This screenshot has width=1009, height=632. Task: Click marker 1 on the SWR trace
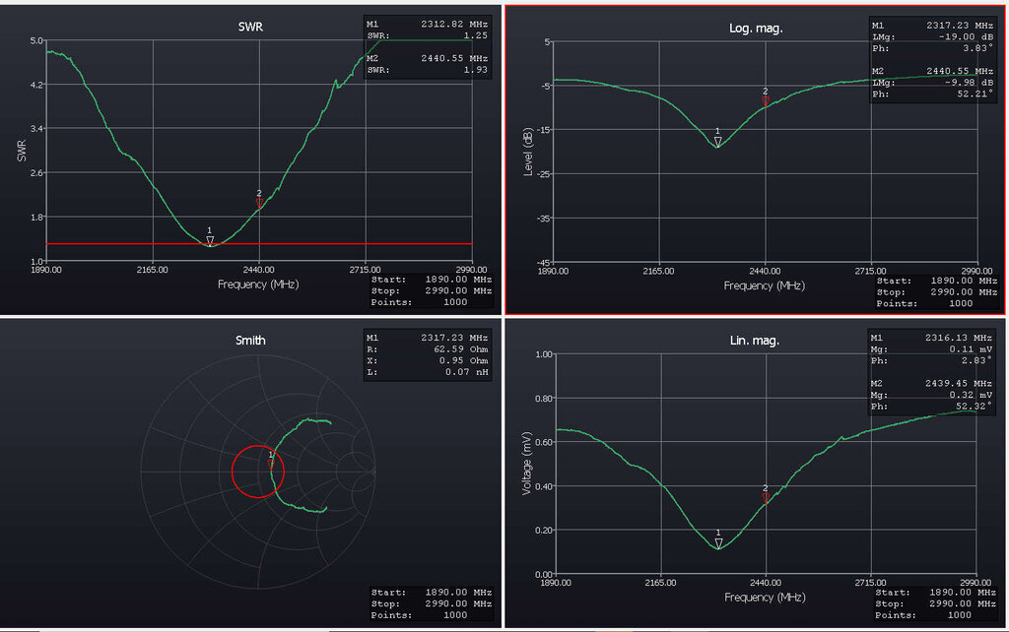(x=210, y=239)
